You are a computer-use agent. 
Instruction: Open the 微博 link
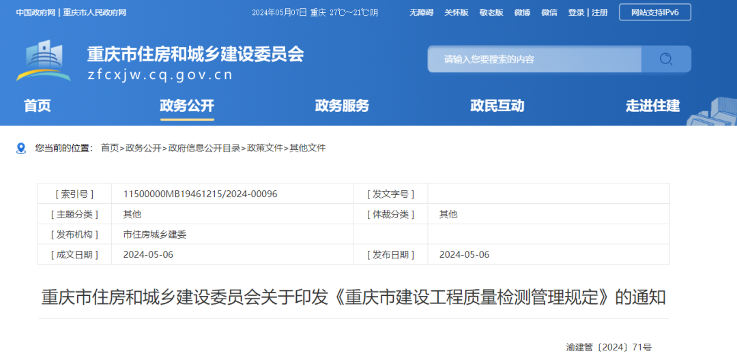tap(522, 13)
